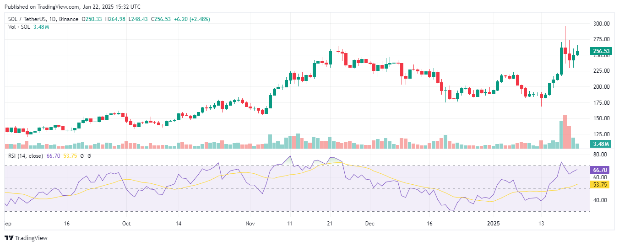Click the 300.00 price axis label
Viewport: 619px width, 246px height.
(x=601, y=24)
